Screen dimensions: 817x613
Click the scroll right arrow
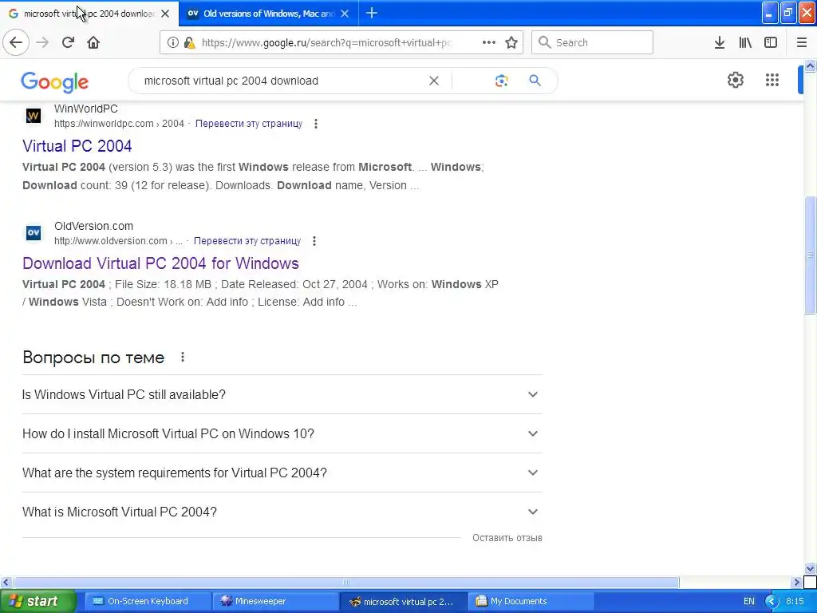click(x=796, y=582)
